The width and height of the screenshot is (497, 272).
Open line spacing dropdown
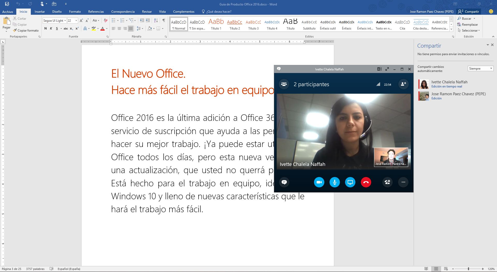140,28
